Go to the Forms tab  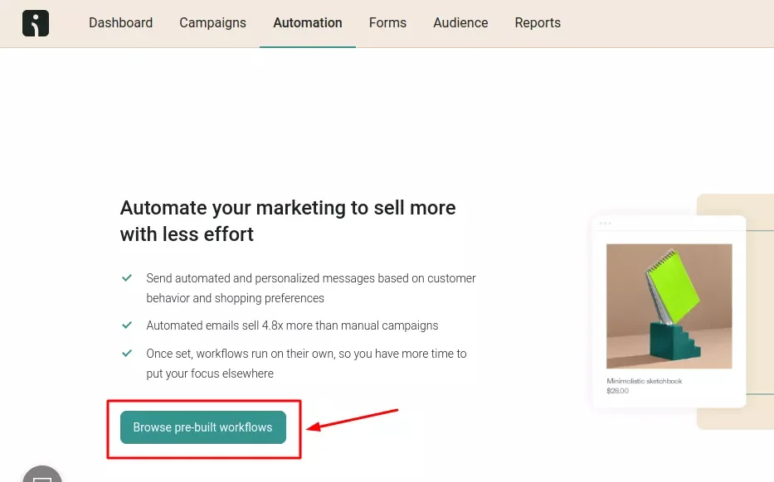click(x=387, y=23)
